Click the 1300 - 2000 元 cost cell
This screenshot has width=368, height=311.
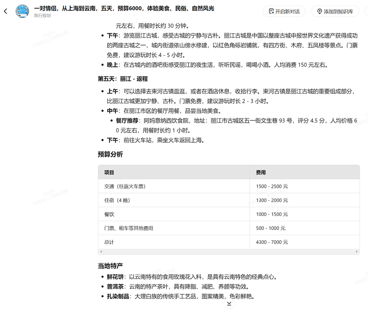tap(305, 200)
